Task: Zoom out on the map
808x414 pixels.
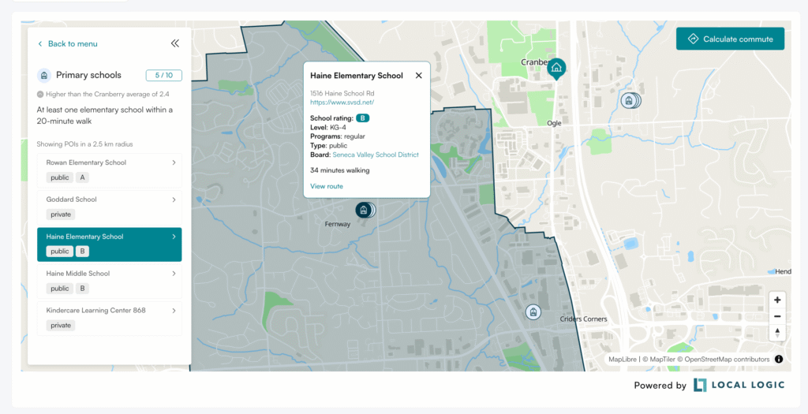Action: click(777, 316)
